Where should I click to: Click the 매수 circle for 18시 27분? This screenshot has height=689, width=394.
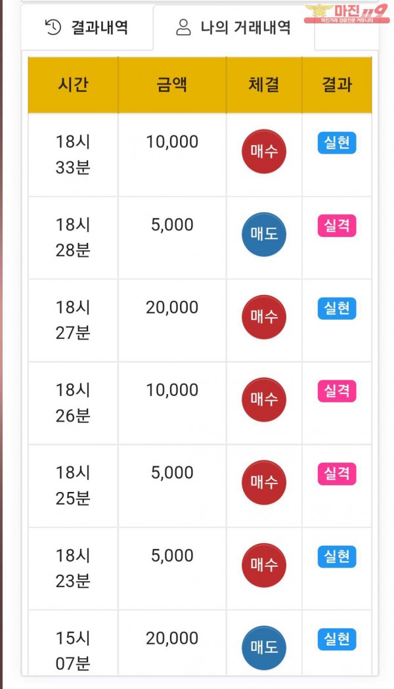(264, 317)
